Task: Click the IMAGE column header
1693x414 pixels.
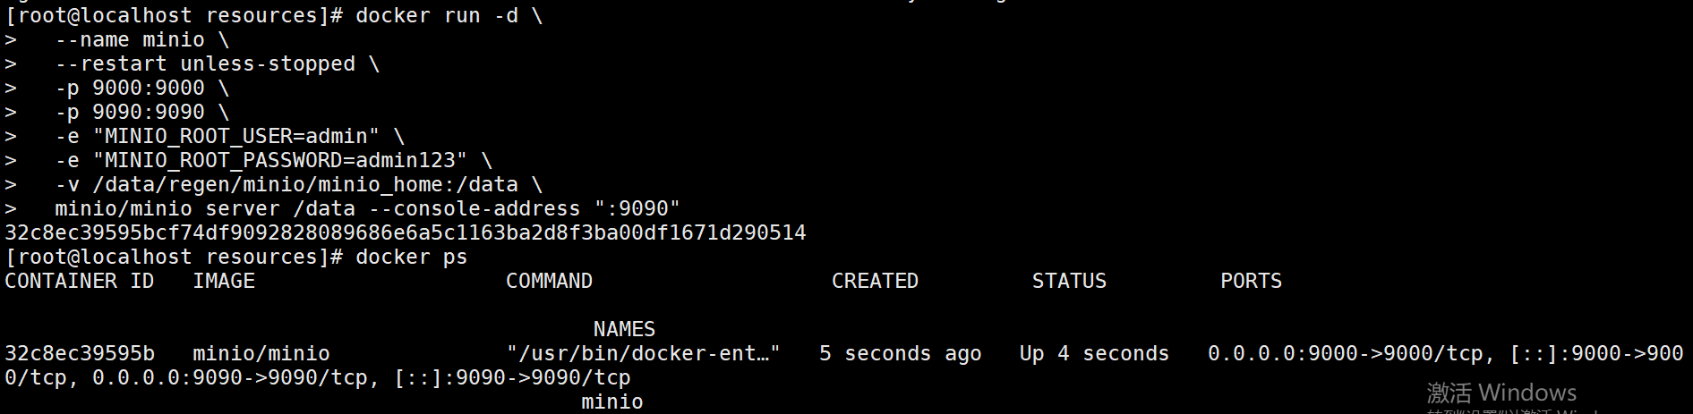Action: click(x=224, y=282)
